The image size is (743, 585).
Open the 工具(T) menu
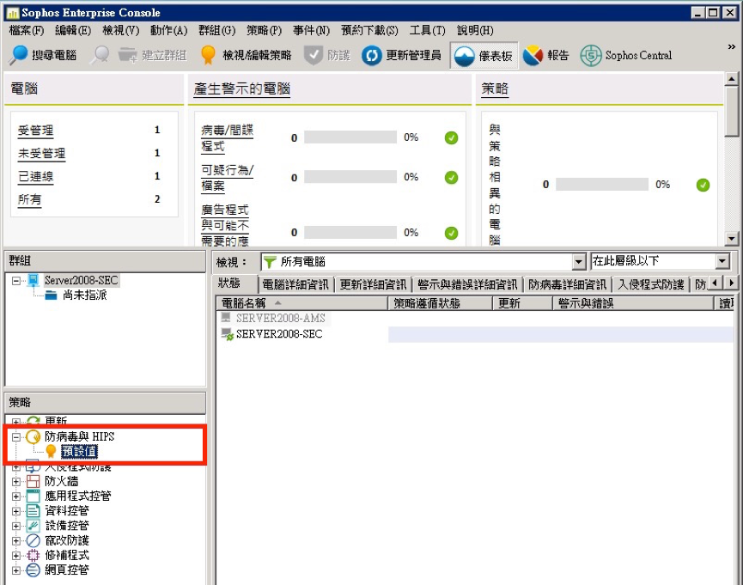click(428, 30)
